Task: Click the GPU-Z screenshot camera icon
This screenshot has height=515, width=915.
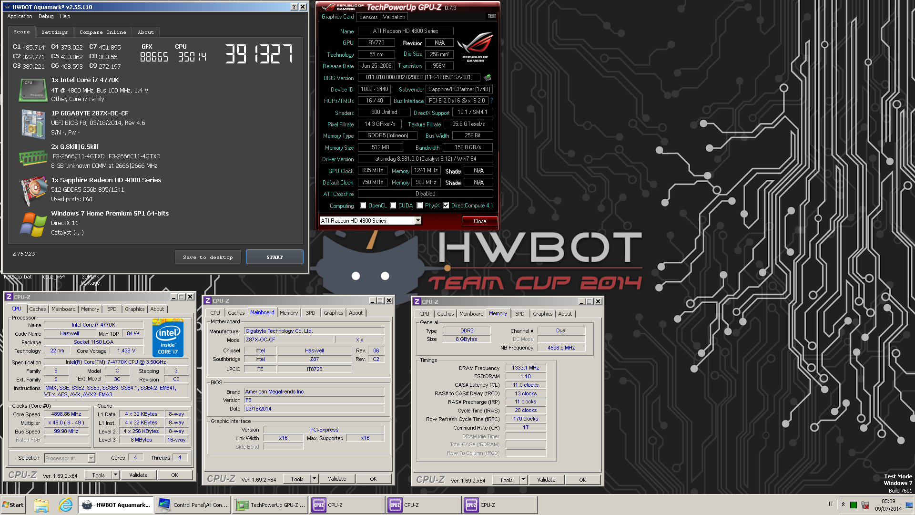Action: 491,16
